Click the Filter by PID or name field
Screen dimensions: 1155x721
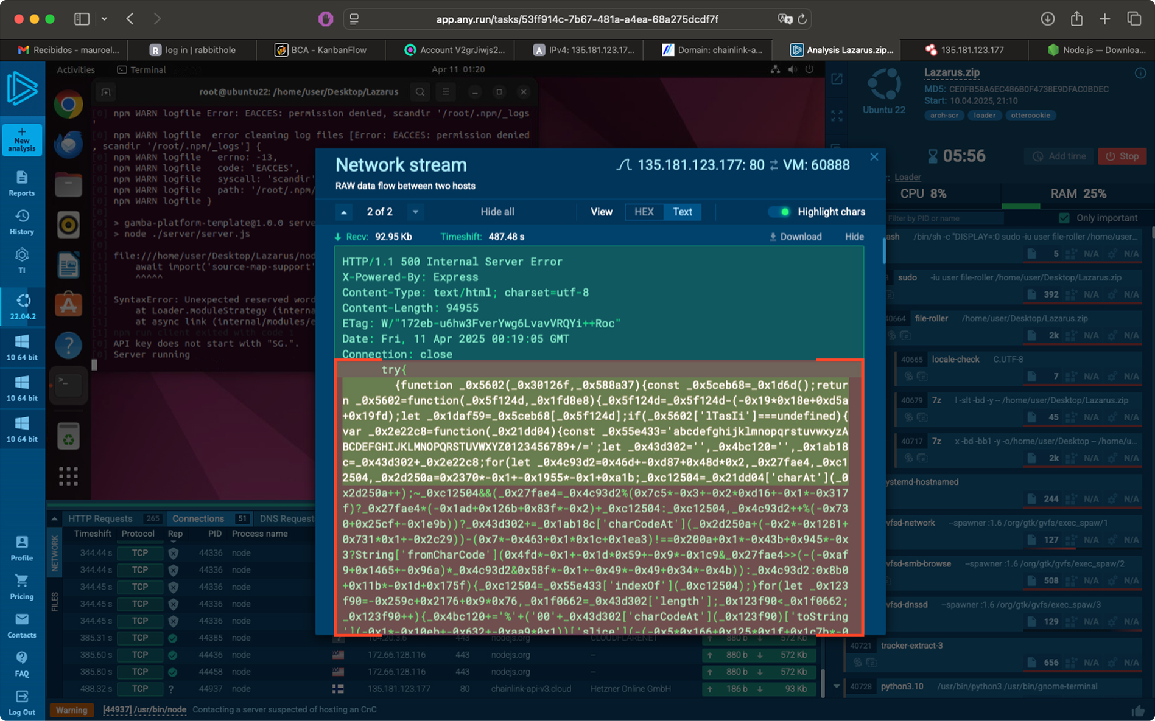(944, 218)
